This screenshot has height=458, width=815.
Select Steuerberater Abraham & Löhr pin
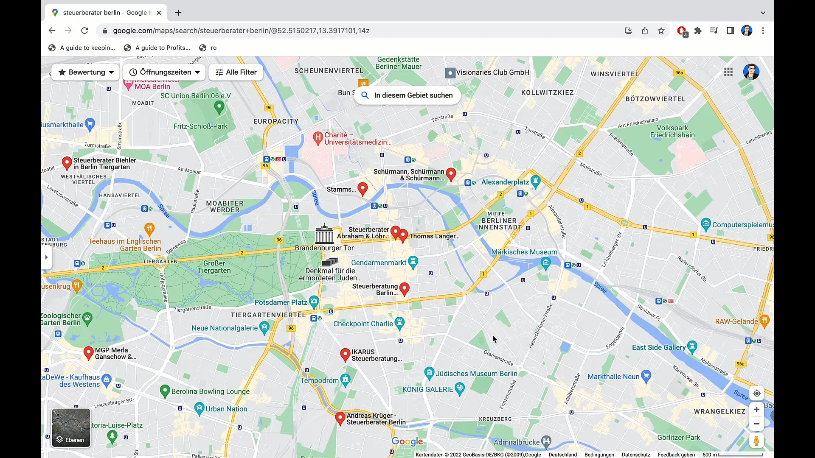pos(395,232)
